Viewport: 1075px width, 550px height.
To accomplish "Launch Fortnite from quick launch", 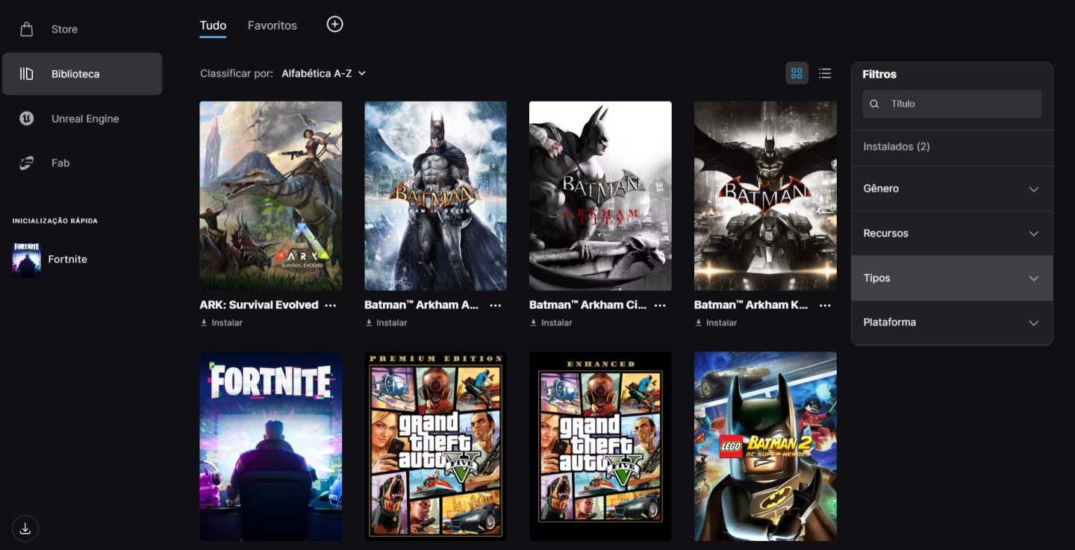I will coord(50,259).
